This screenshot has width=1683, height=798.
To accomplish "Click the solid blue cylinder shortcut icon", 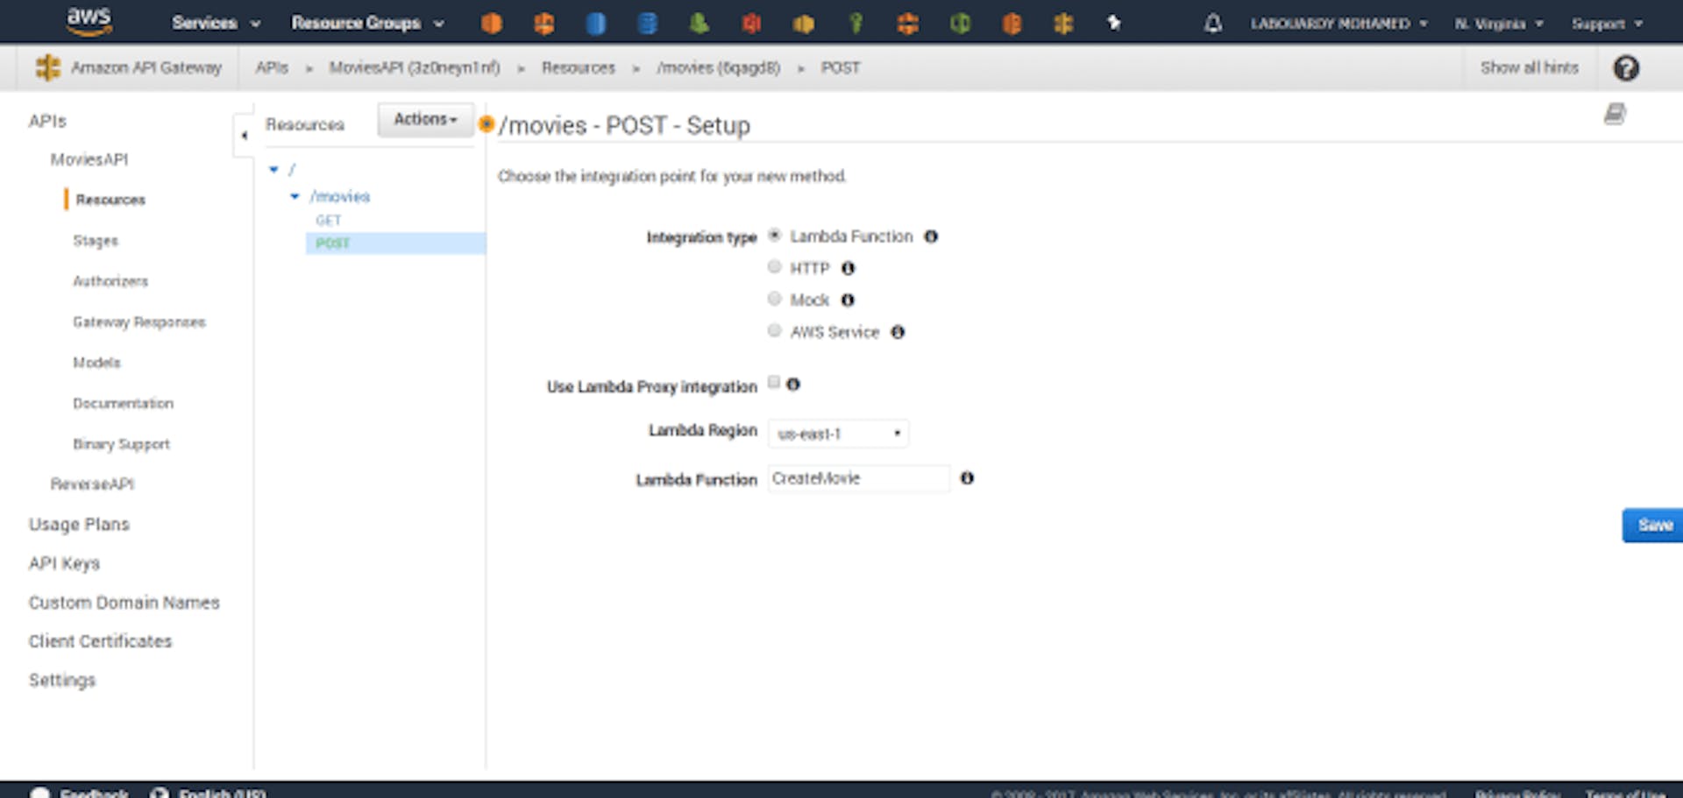I will 596,23.
